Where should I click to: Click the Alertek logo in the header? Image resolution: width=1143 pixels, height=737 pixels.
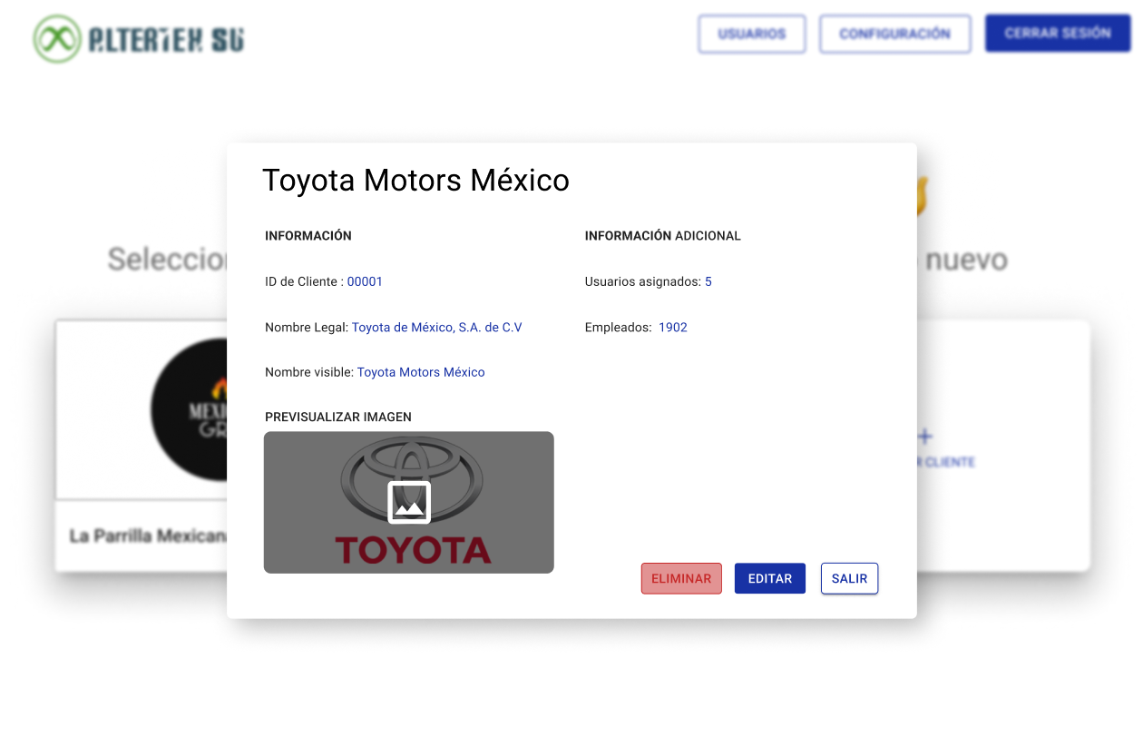click(139, 38)
